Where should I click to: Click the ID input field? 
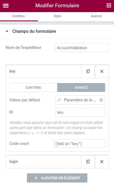(x=80, y=112)
